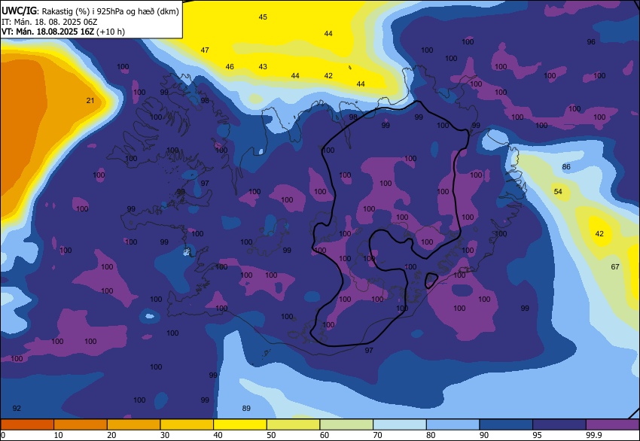640x441 pixels.
Task: Click the 30–40 golden legend swatch
Action: pos(187,424)
